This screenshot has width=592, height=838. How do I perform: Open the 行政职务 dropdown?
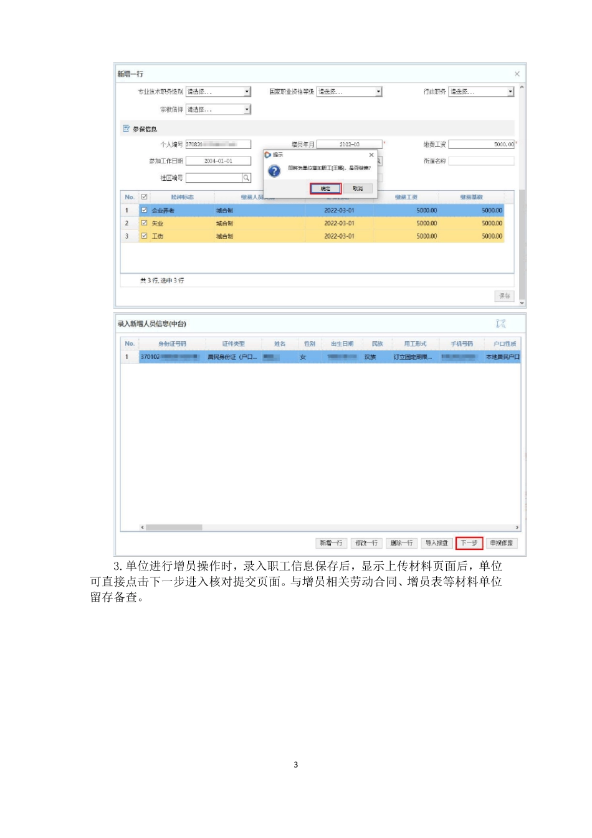pyautogui.click(x=510, y=92)
